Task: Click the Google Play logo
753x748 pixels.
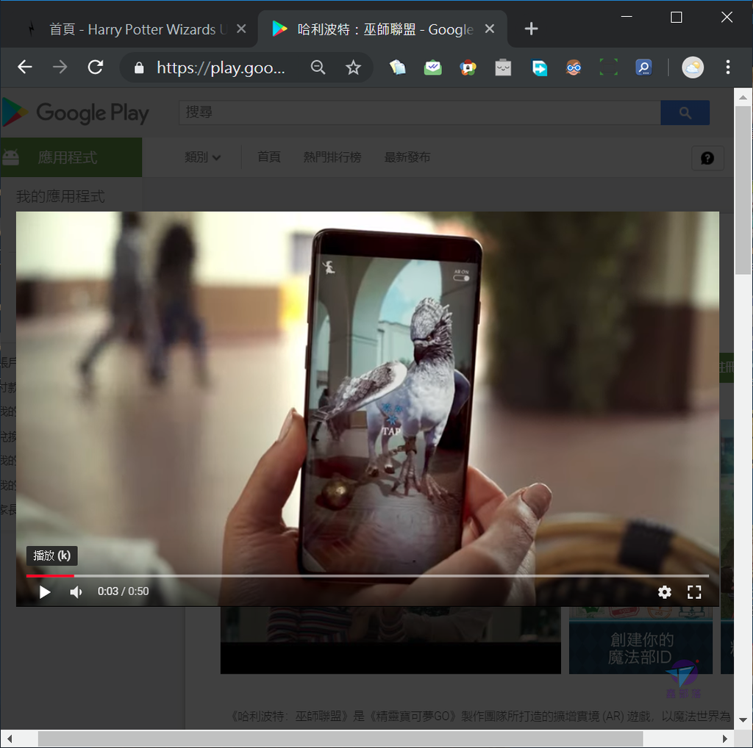Action: coord(76,112)
